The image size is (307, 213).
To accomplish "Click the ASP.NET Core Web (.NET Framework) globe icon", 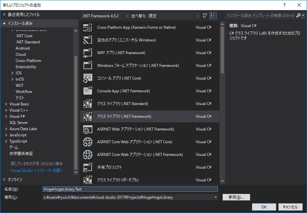I will (87, 155).
